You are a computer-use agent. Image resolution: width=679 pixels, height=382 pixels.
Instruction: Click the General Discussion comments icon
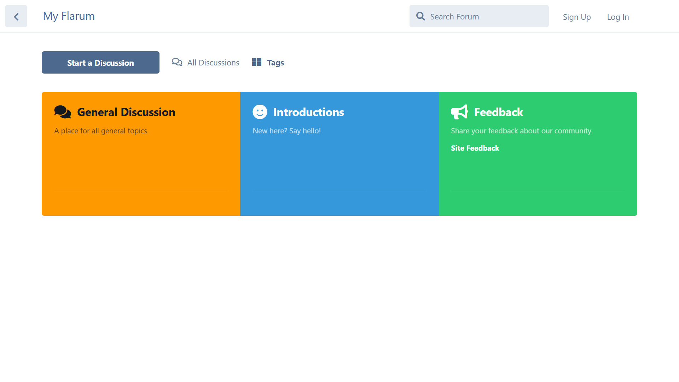[x=63, y=112]
